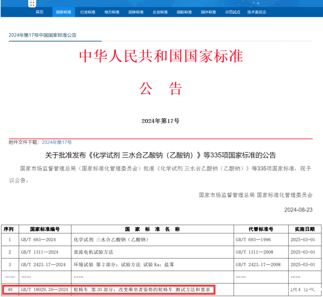Click the breadcrumb title 2024年第17号中国国家标准公告
This screenshot has width=323, height=297.
[43, 35]
